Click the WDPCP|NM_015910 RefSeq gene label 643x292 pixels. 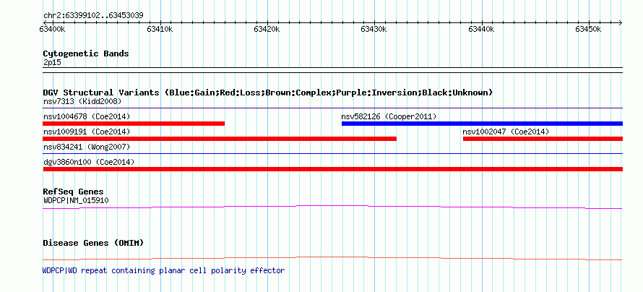76,200
